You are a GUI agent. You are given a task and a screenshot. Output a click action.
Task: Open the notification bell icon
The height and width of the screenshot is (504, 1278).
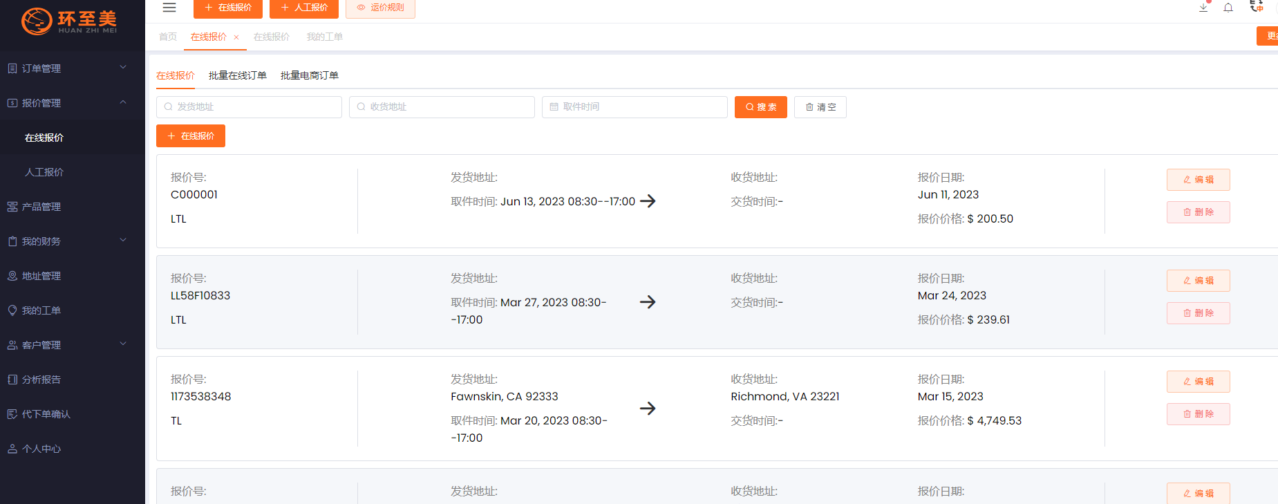coord(1228,8)
